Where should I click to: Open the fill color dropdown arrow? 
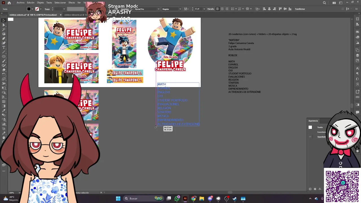(x=32, y=9)
